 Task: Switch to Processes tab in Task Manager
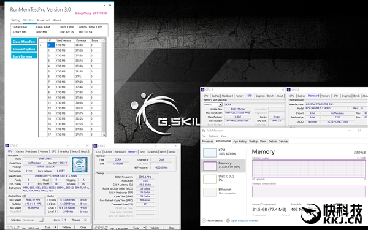pos(207,142)
